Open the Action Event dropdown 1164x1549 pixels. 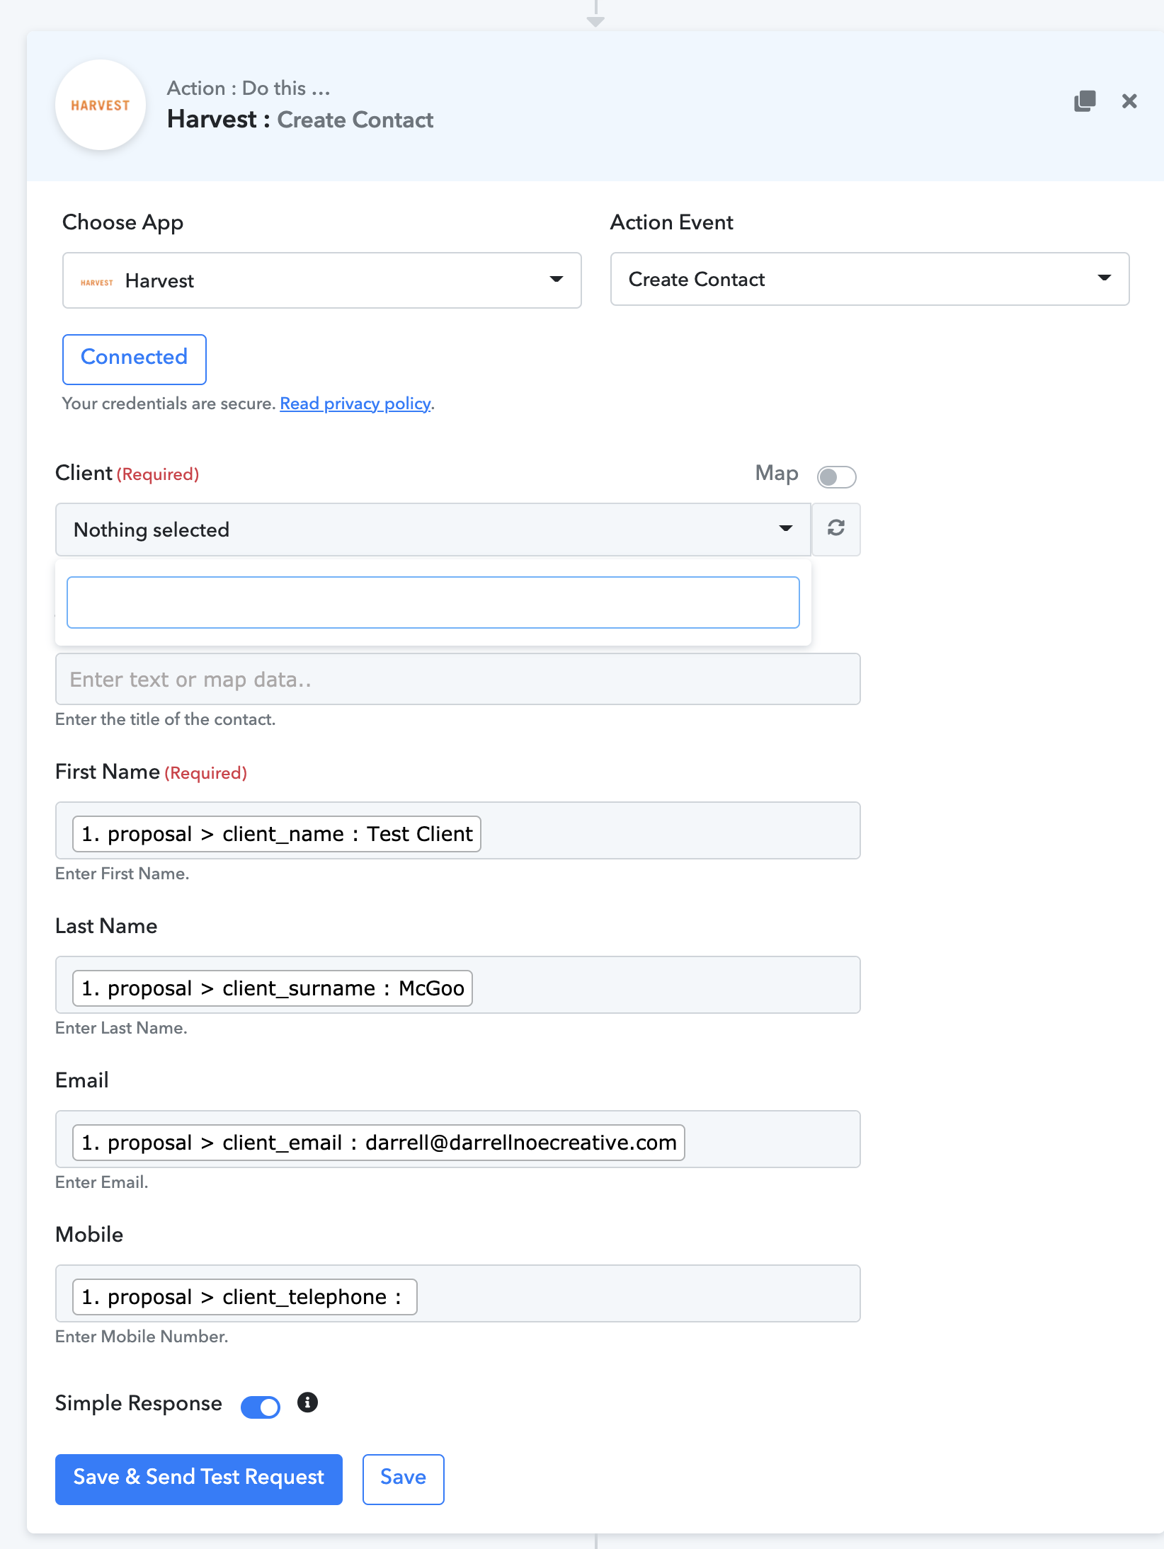[869, 279]
